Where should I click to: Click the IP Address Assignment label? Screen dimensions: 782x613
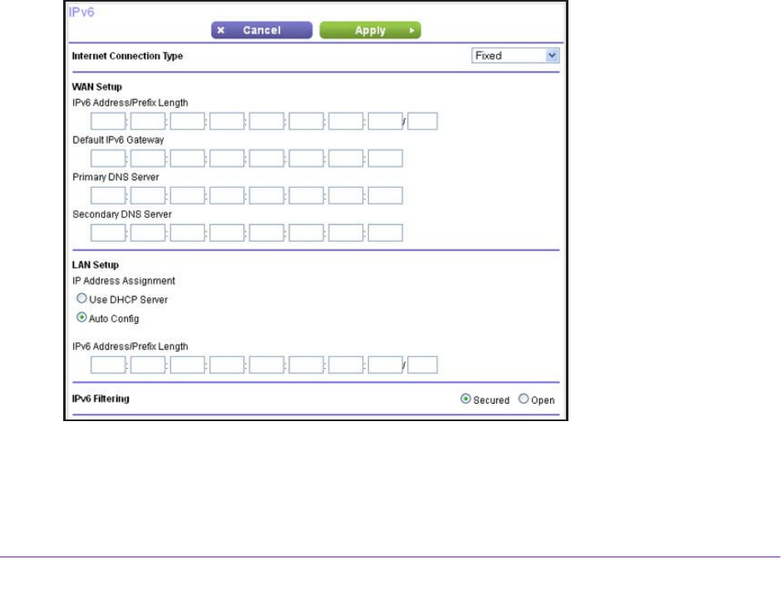[x=124, y=281]
